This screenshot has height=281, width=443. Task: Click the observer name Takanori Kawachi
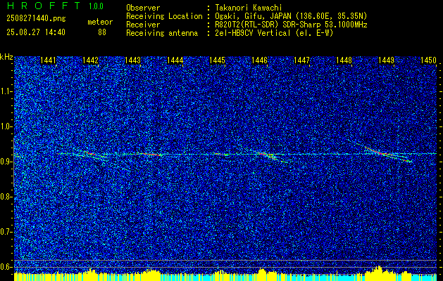coord(248,8)
